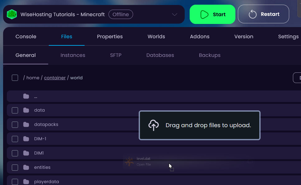The width and height of the screenshot is (301, 185).
Task: Click the Offline status badge
Action: point(121,14)
